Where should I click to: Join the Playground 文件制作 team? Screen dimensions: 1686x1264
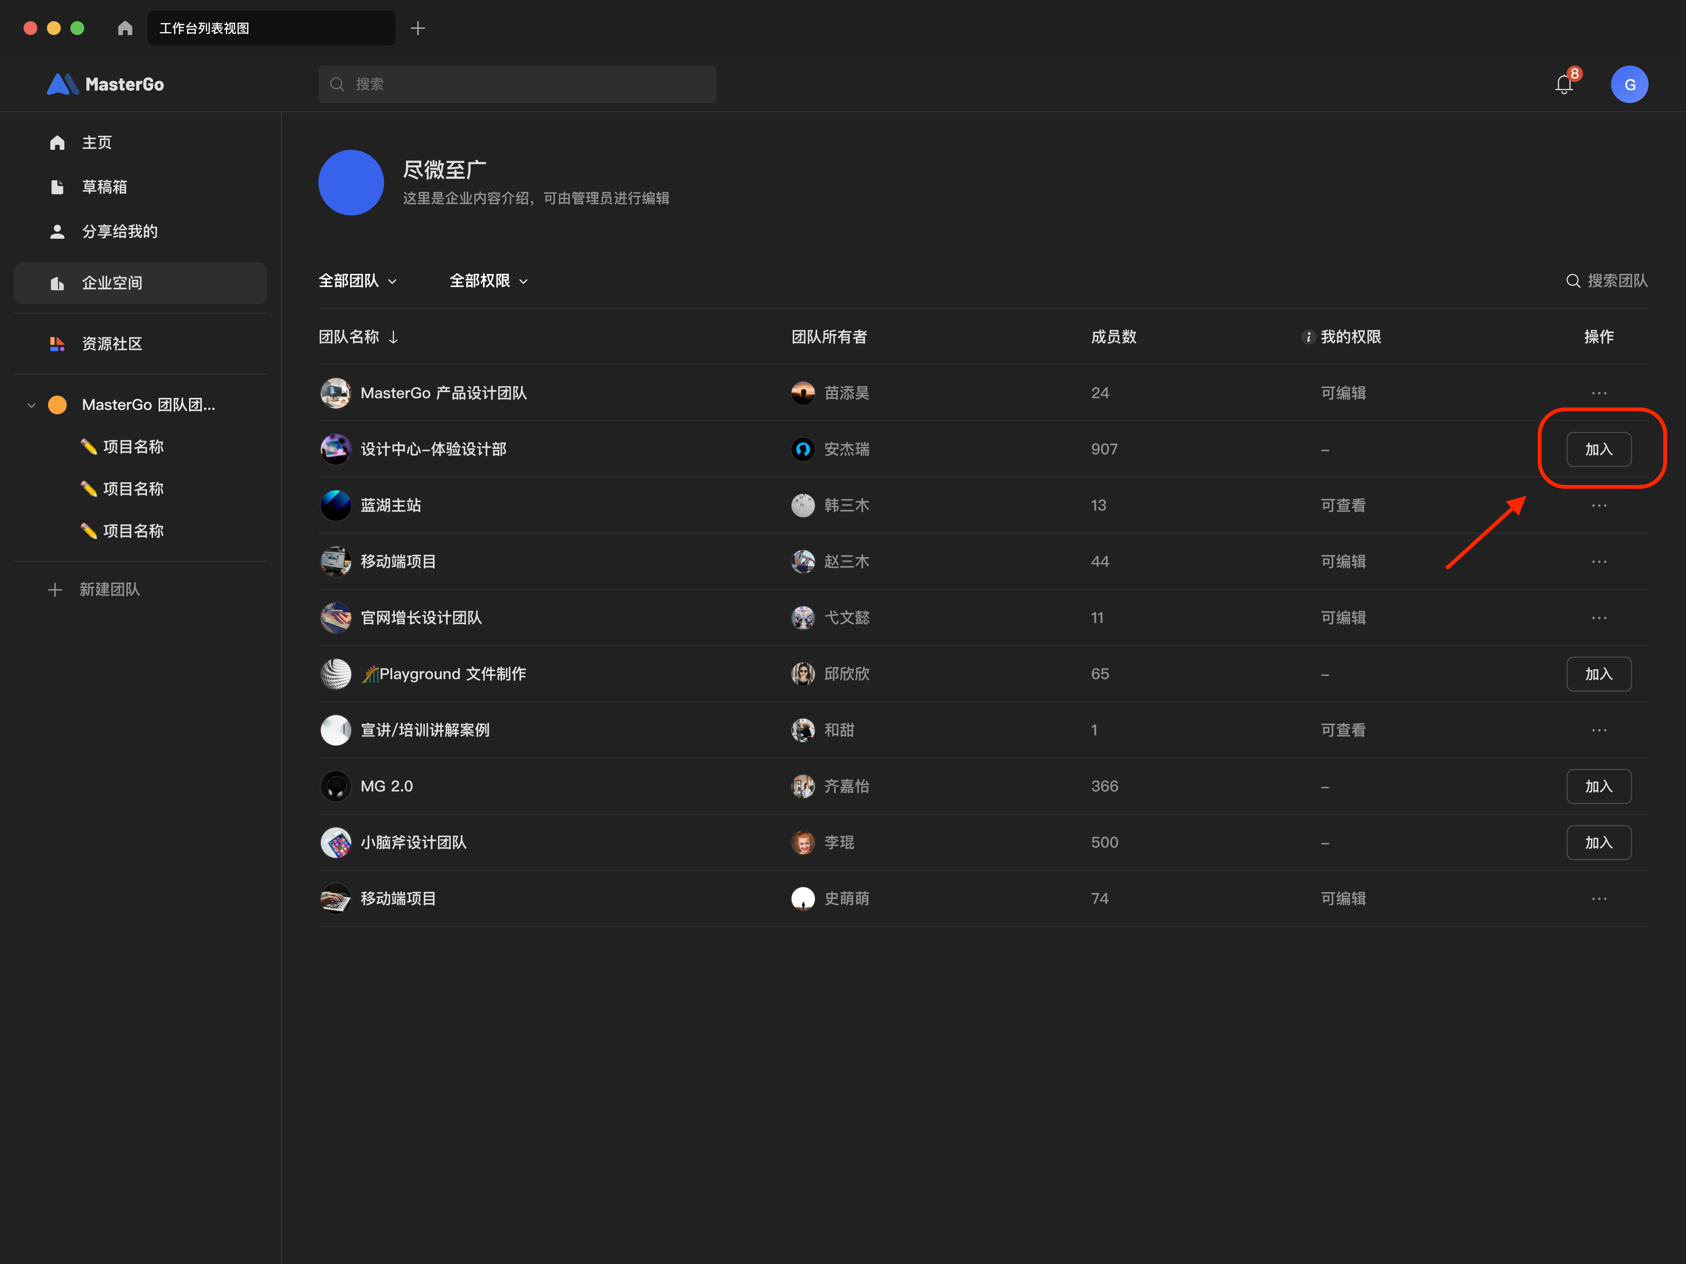pos(1599,674)
